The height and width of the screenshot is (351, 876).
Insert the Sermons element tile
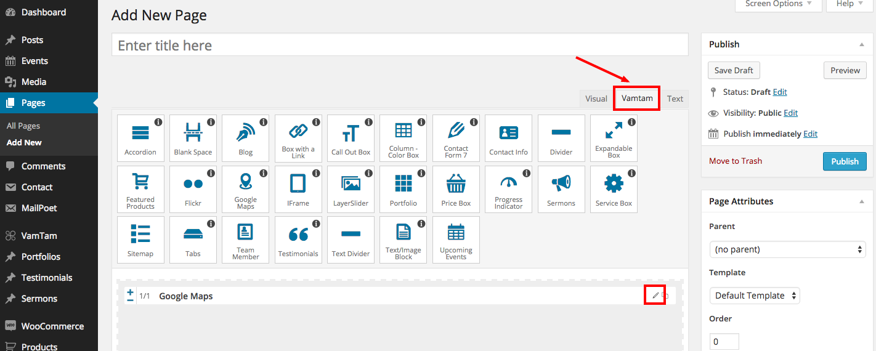click(561, 189)
